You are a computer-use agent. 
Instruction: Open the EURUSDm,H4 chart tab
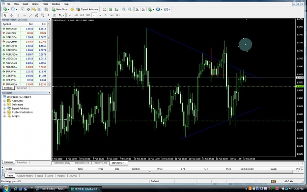pyautogui.click(x=82, y=163)
